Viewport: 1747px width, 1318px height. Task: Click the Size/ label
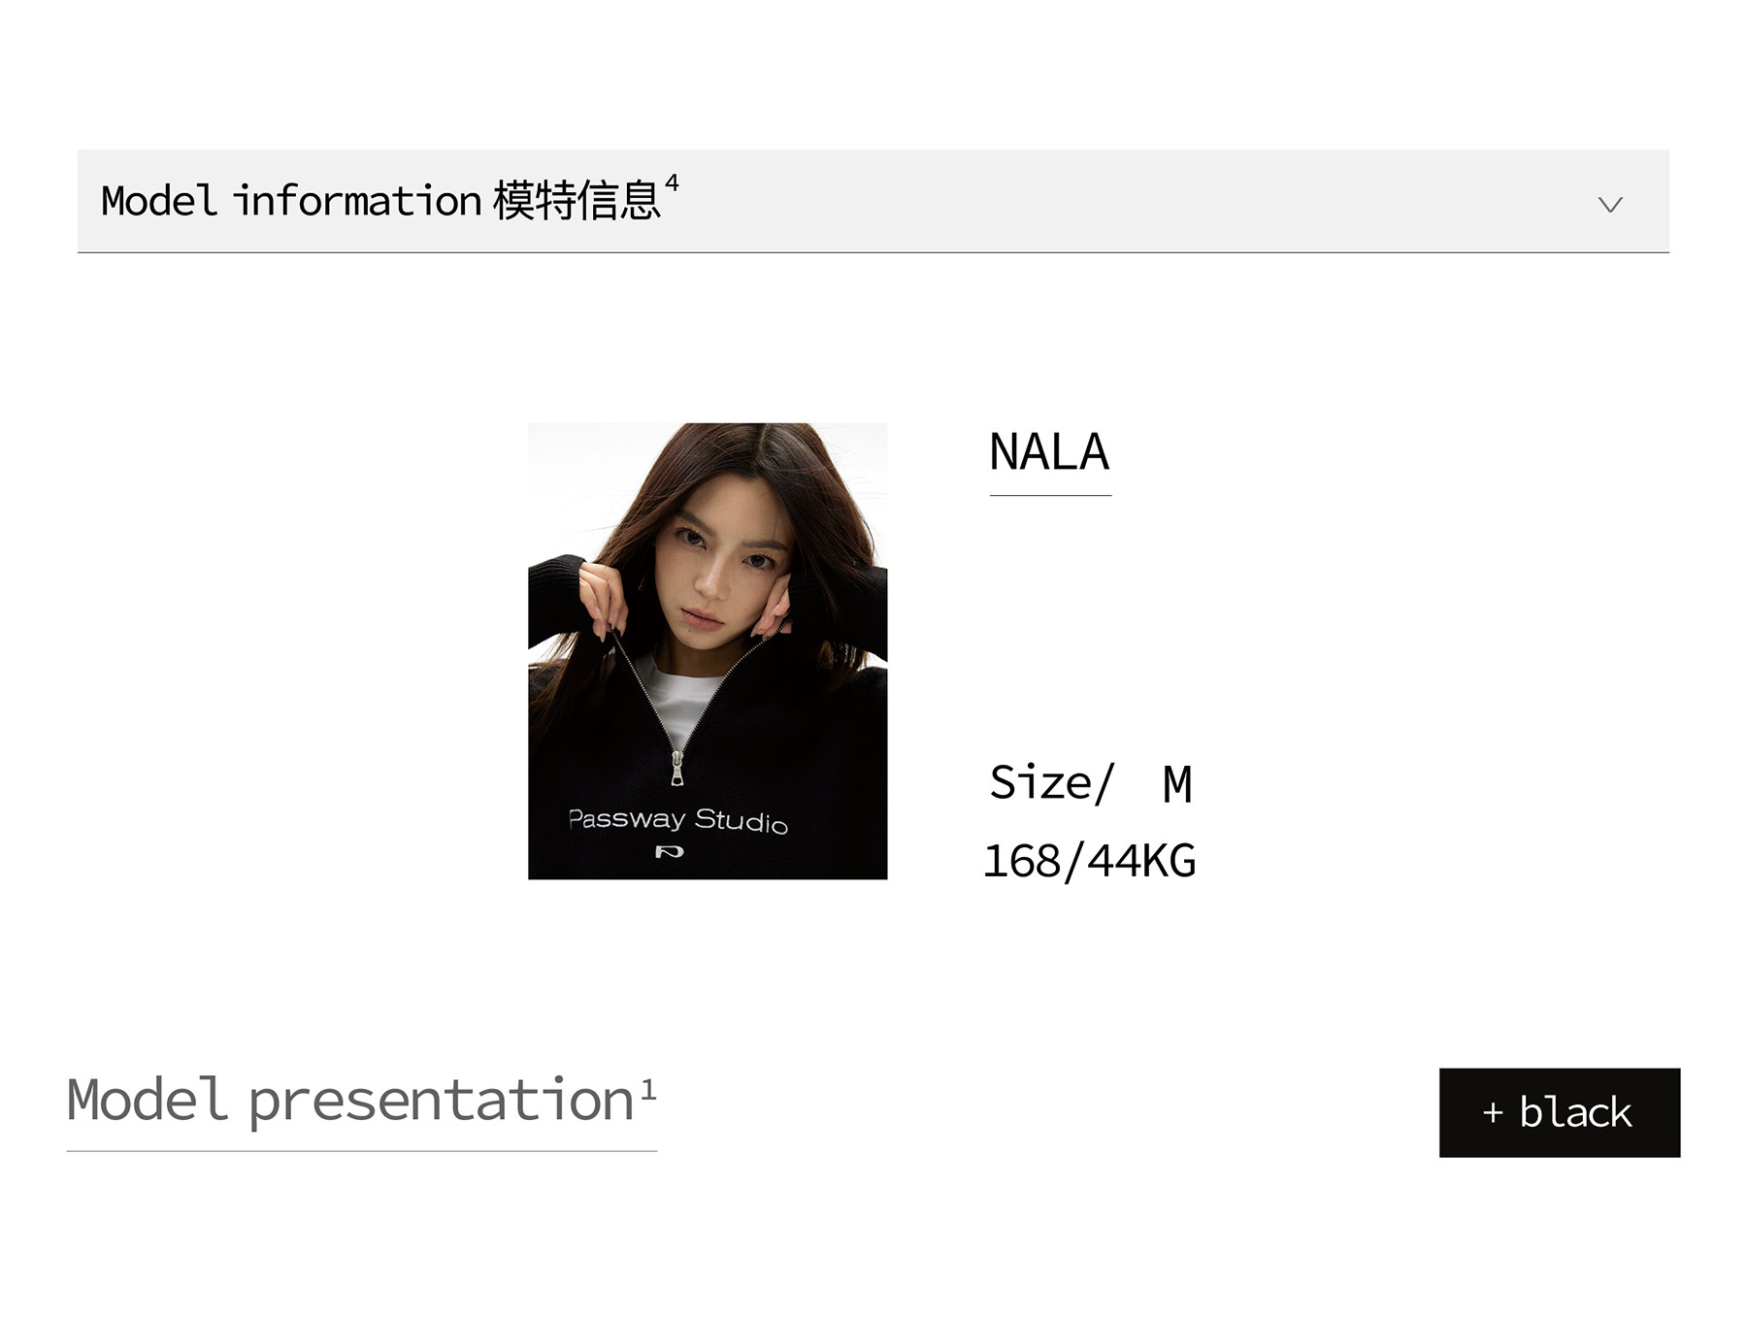click(1051, 782)
